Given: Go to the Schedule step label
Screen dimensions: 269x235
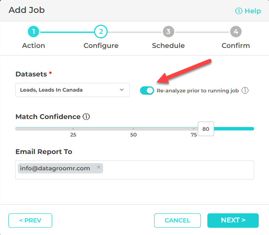Looking at the screenshot, I should pyautogui.click(x=168, y=46).
